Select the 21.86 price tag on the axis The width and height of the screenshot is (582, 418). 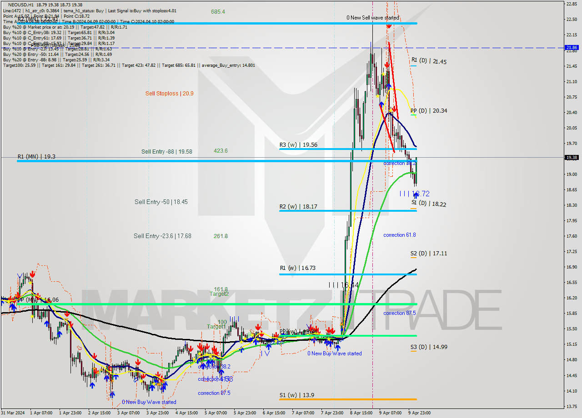572,47
